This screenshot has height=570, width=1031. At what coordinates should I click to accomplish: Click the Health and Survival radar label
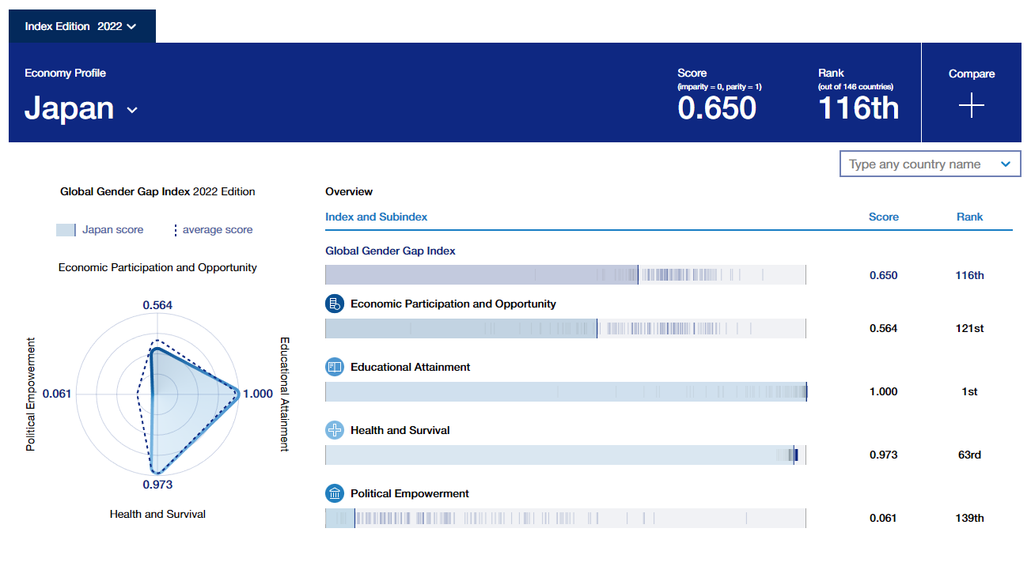pyautogui.click(x=157, y=514)
